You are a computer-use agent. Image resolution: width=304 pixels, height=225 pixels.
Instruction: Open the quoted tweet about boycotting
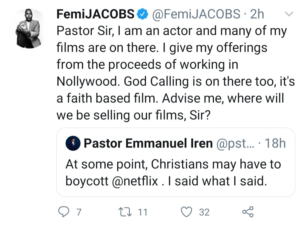pos(173,172)
